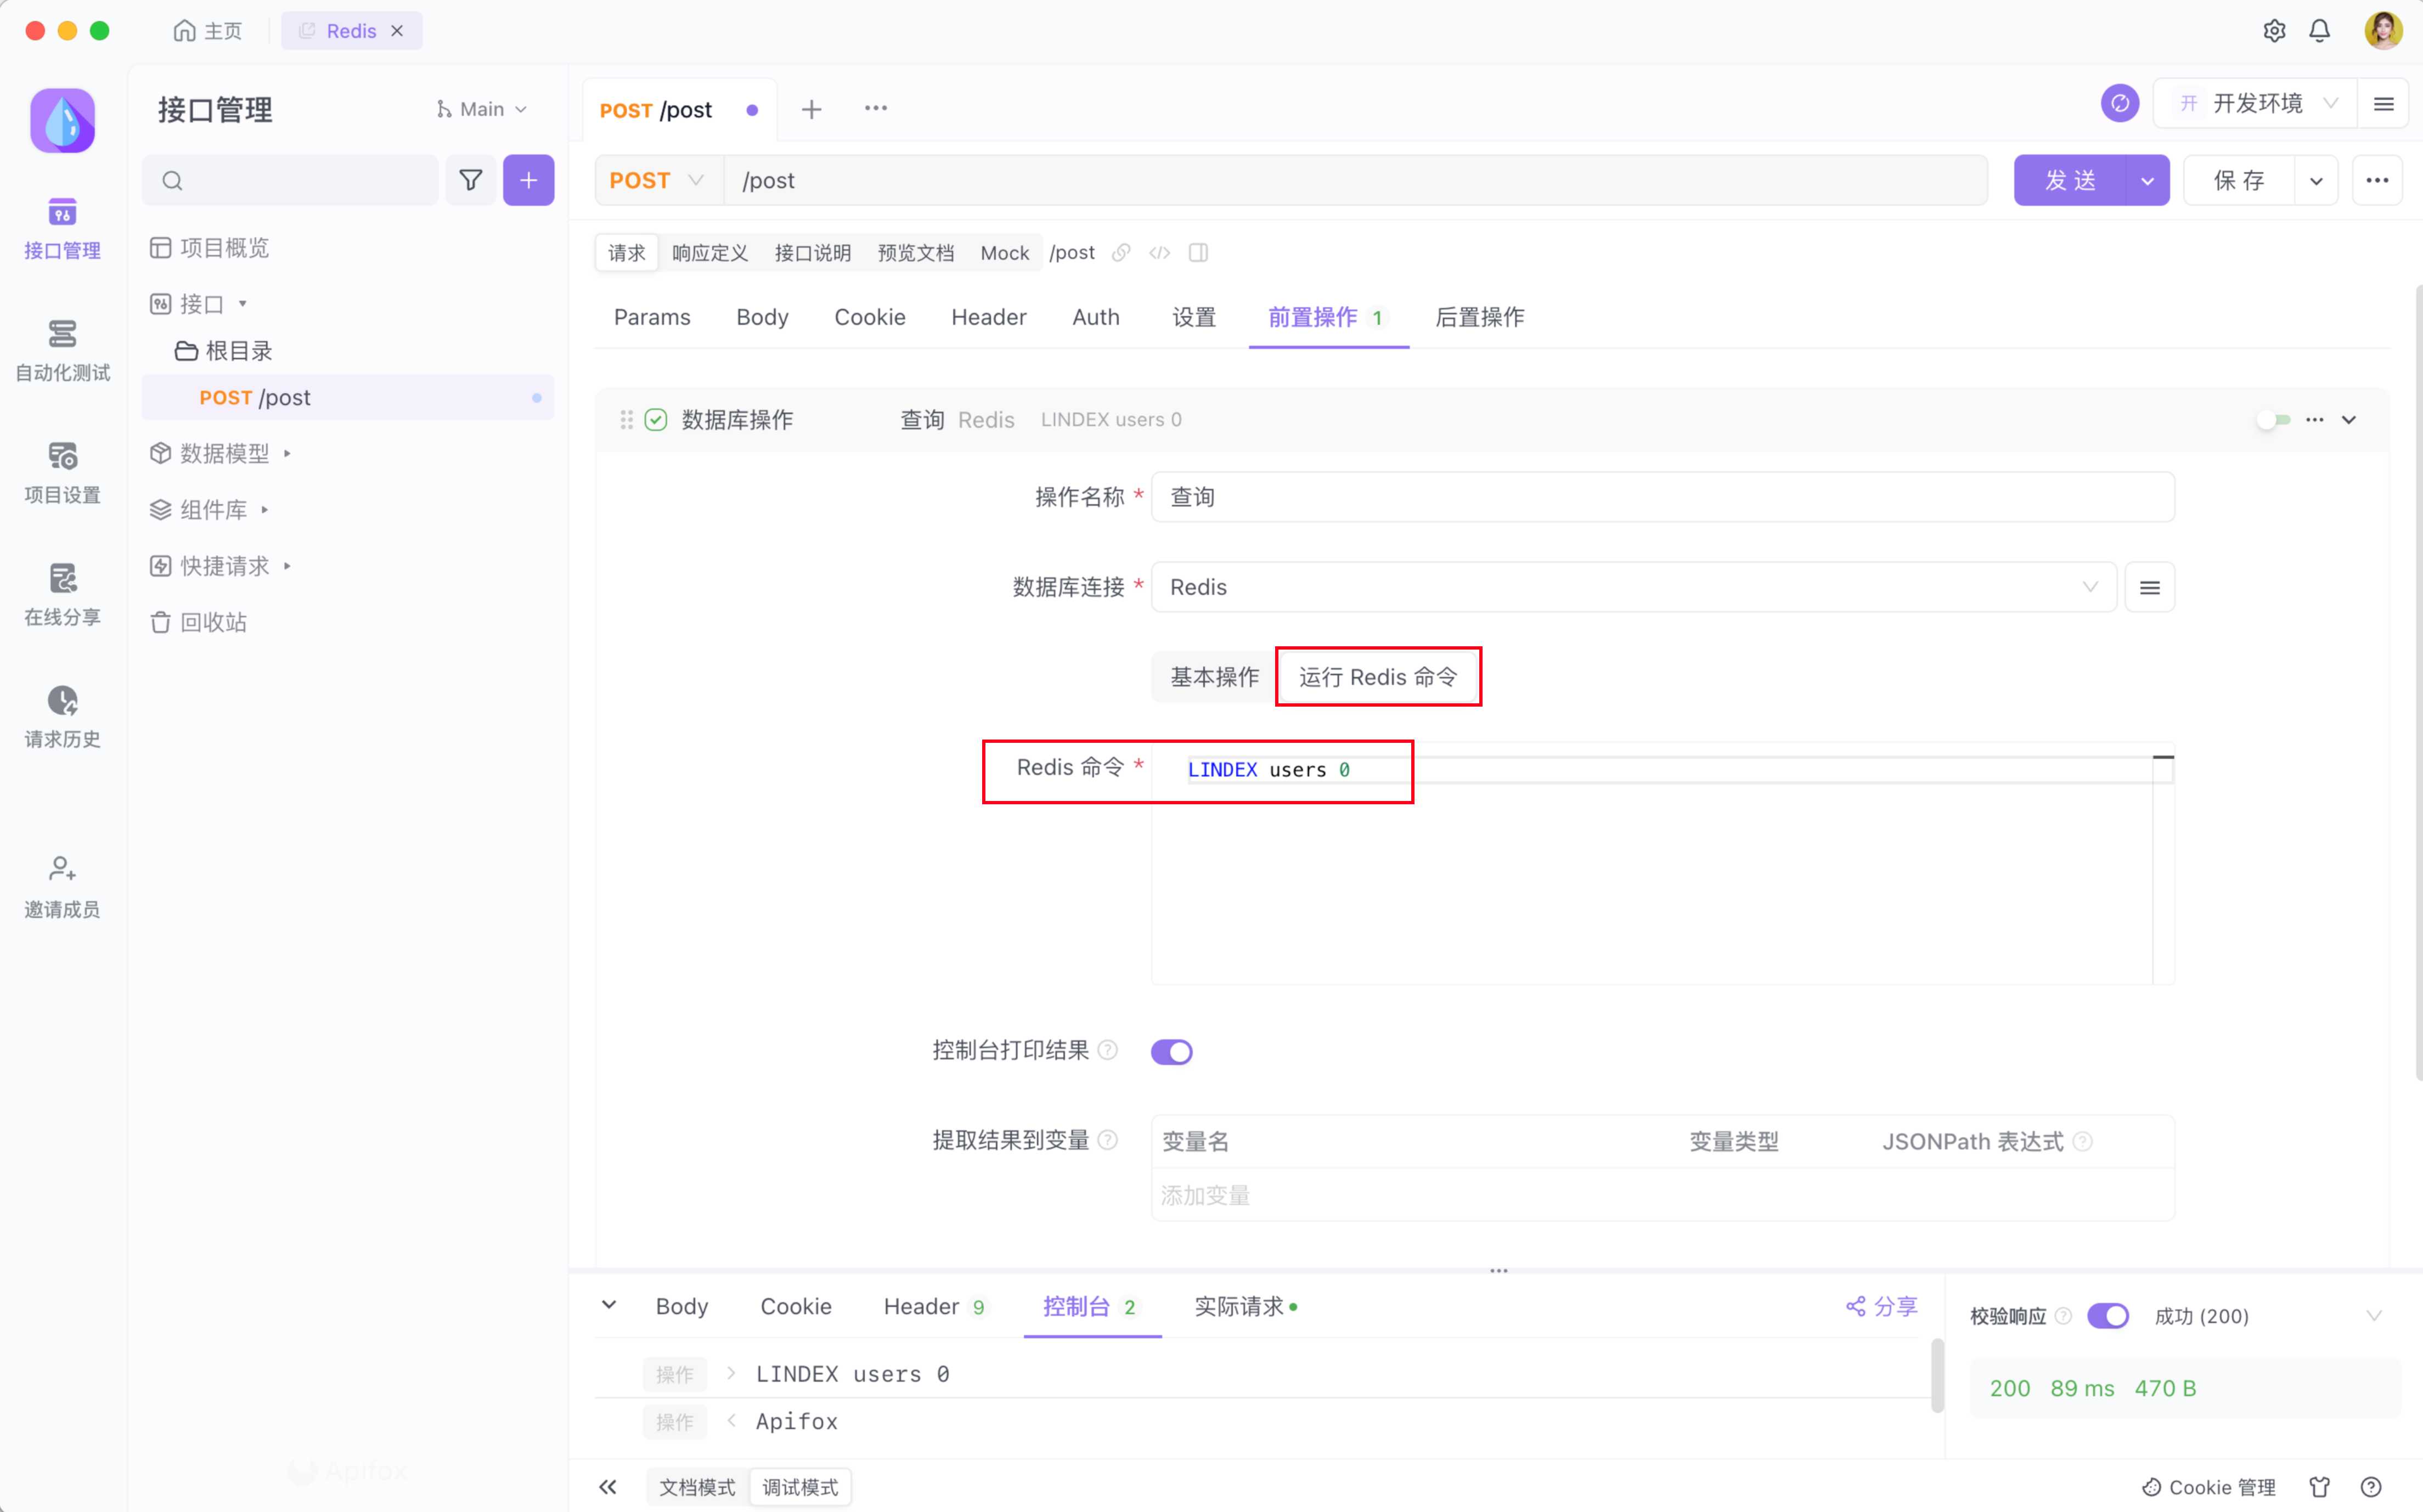Image resolution: width=2423 pixels, height=1512 pixels.
Task: Toggle 控制台打印结果 switch off
Action: 1171,1052
